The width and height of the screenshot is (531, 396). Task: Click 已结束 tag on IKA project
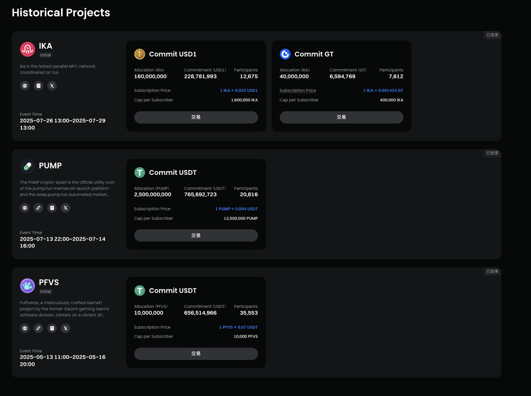coord(492,35)
